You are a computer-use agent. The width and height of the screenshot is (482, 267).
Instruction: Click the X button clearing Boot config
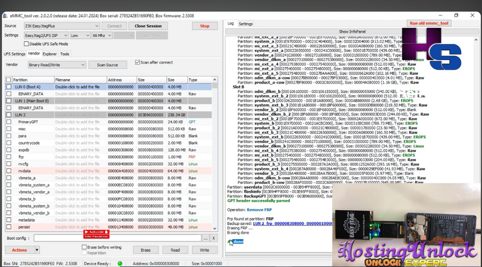[x=214, y=238]
